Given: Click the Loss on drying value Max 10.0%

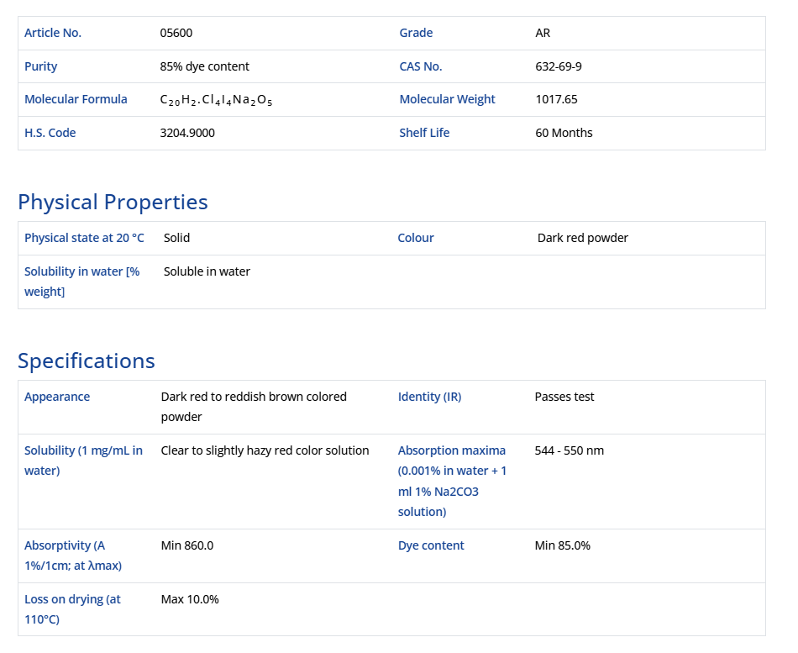Looking at the screenshot, I should pos(189,599).
